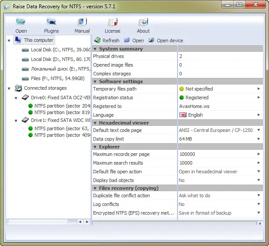Open Display bad objects dropdown

(x=259, y=180)
